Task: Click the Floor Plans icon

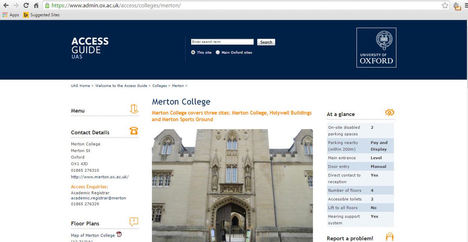Action: 134,222
